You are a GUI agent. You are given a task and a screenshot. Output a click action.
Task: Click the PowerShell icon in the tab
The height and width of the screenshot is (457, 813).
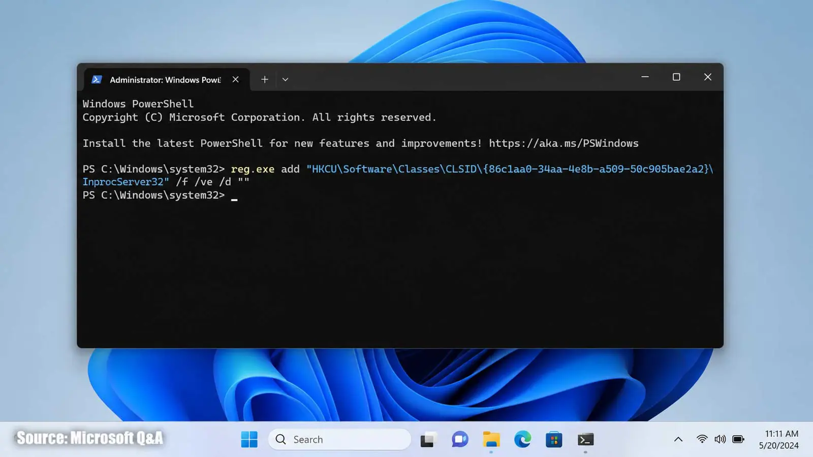click(x=97, y=80)
